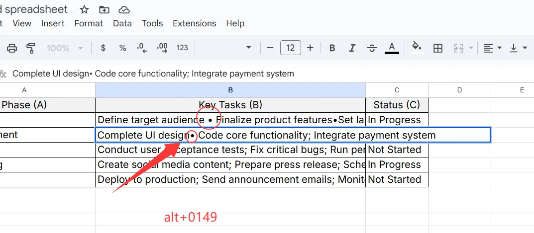
Task: Toggle italic formatting
Action: [x=352, y=48]
